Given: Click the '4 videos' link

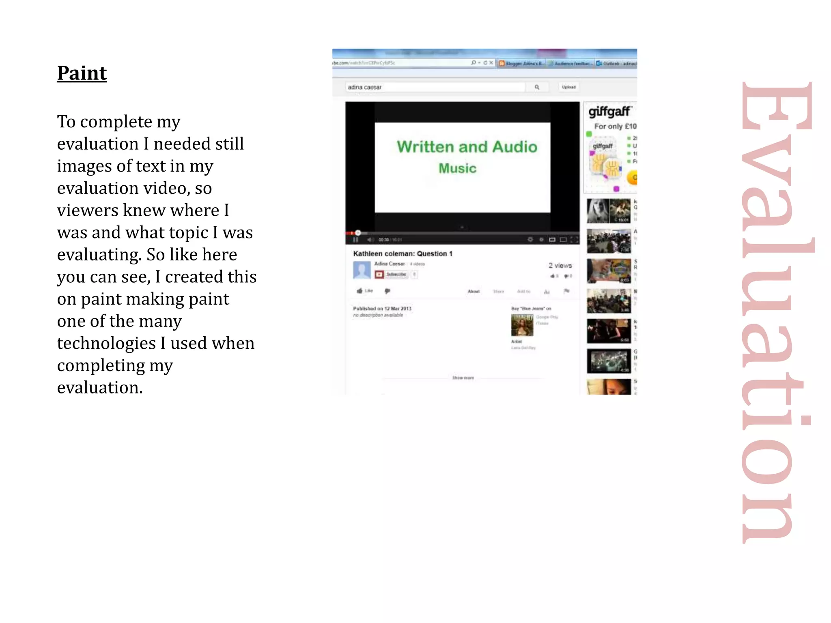Looking at the screenshot, I should click(417, 264).
